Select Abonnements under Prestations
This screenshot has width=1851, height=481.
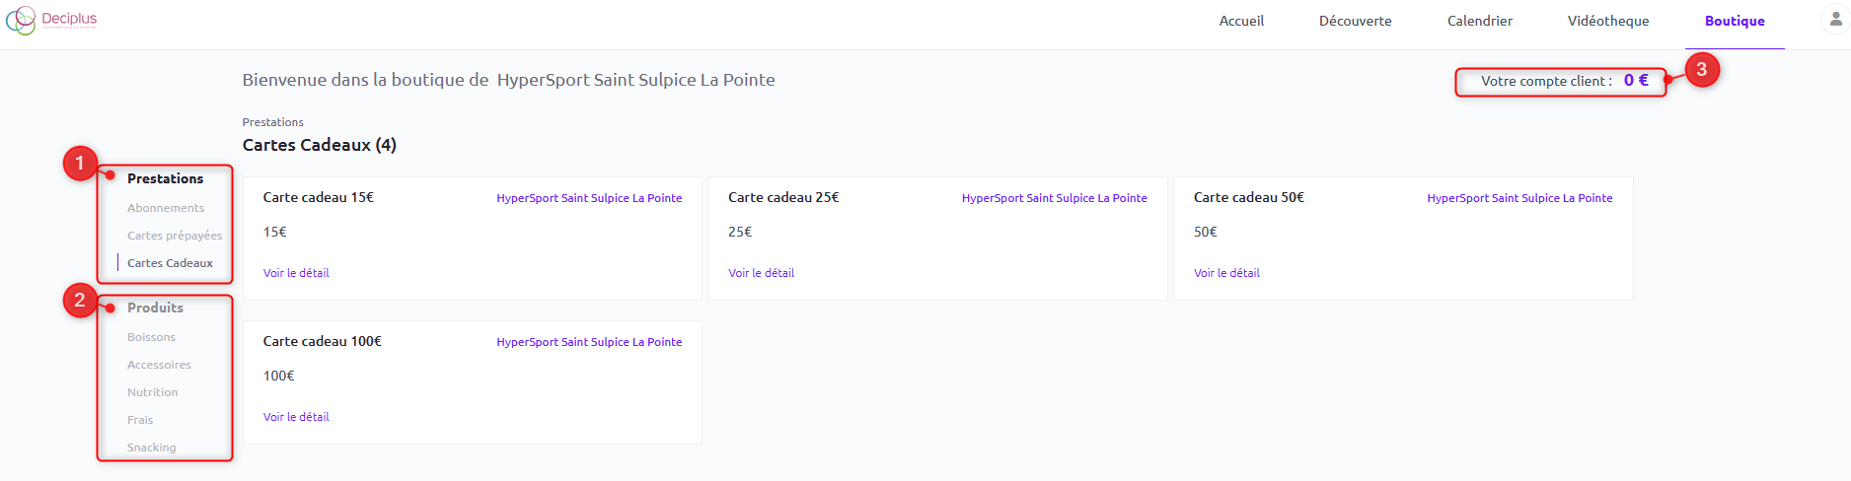point(166,208)
